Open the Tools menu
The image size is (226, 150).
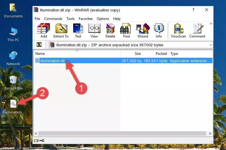click(71, 19)
